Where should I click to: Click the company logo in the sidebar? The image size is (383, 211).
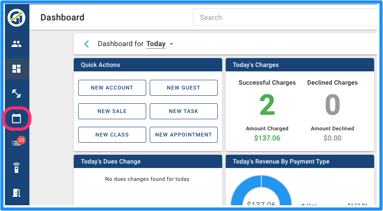point(16,18)
